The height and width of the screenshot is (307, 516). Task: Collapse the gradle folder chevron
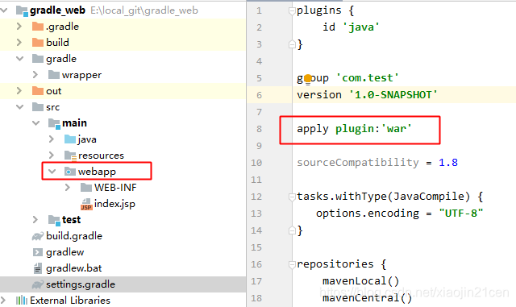(x=19, y=59)
